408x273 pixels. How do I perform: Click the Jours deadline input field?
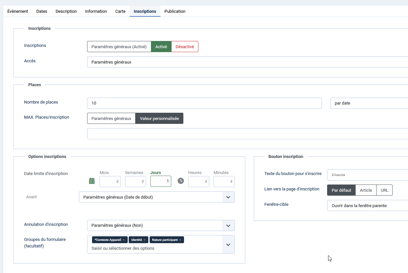(160, 181)
